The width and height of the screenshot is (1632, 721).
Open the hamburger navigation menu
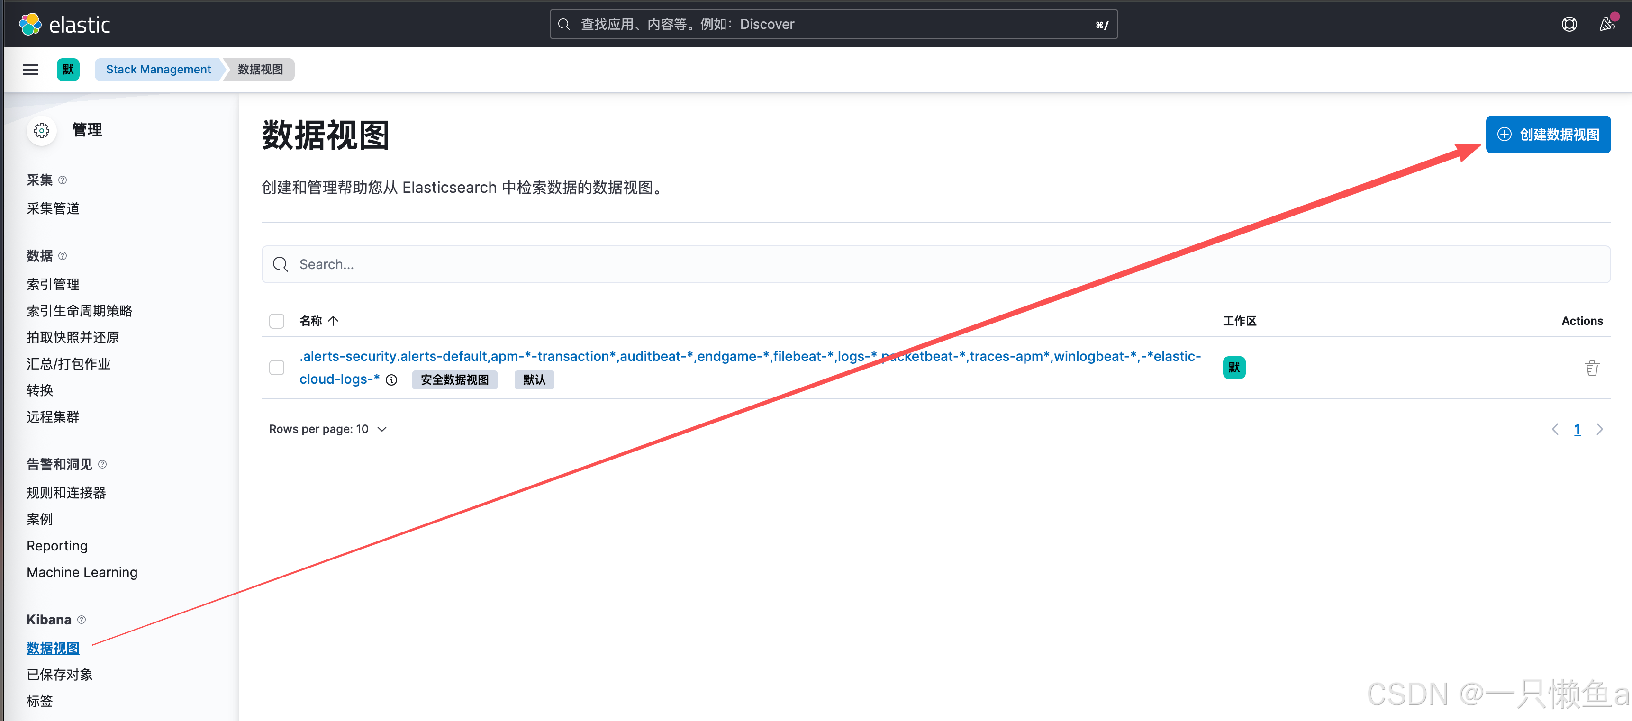30,70
